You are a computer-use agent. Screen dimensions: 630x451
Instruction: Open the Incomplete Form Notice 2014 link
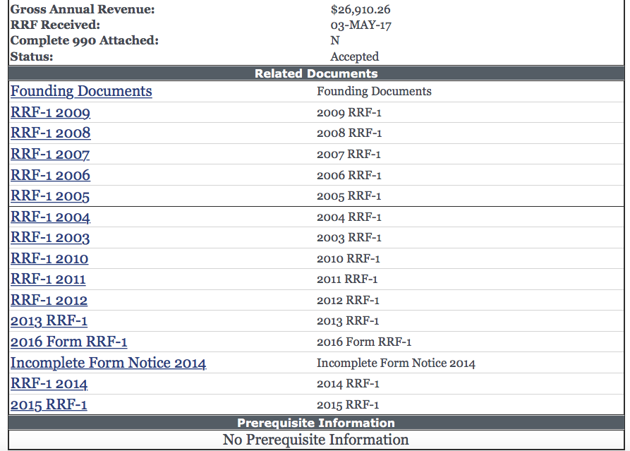pyautogui.click(x=108, y=363)
